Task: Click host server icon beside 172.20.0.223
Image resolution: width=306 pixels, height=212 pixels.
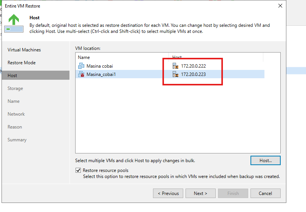Action: tap(175, 74)
